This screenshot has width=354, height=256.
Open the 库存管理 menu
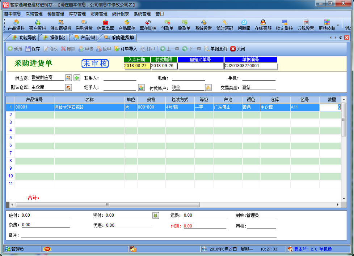(x=77, y=14)
